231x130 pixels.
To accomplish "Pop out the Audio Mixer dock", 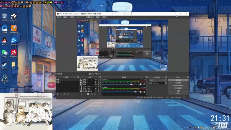I will [x=147, y=77].
